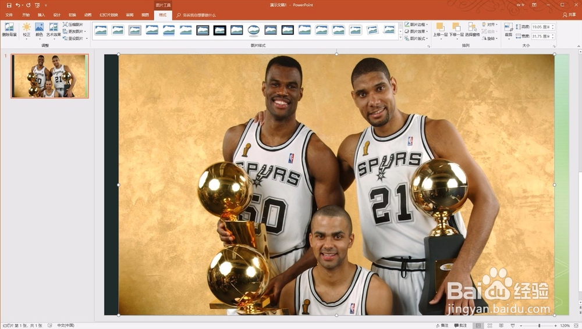
Task: Apply the sixth soft-edge picture style
Action: pyautogui.click(x=186, y=30)
